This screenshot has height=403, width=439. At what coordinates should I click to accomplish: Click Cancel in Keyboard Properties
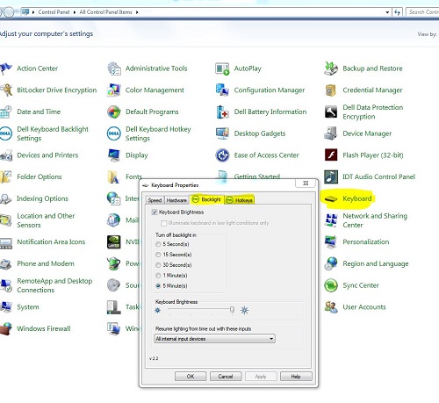226,377
